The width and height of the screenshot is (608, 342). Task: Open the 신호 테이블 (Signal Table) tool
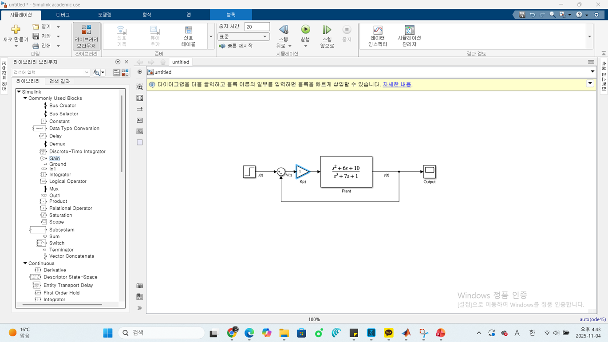coord(189,36)
